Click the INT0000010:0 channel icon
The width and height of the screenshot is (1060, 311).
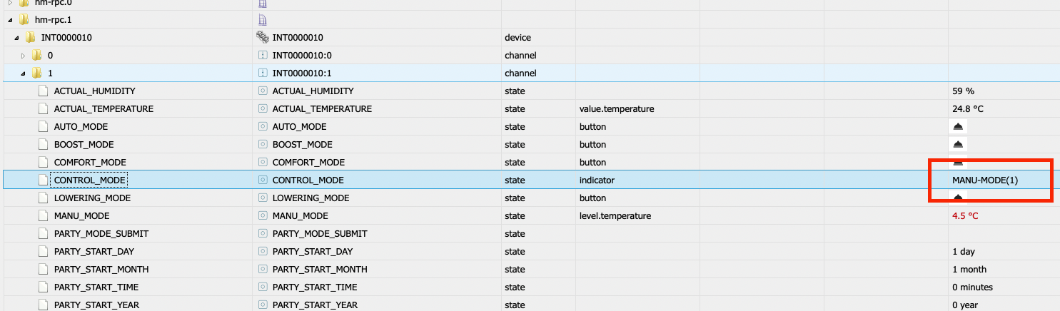click(x=262, y=55)
